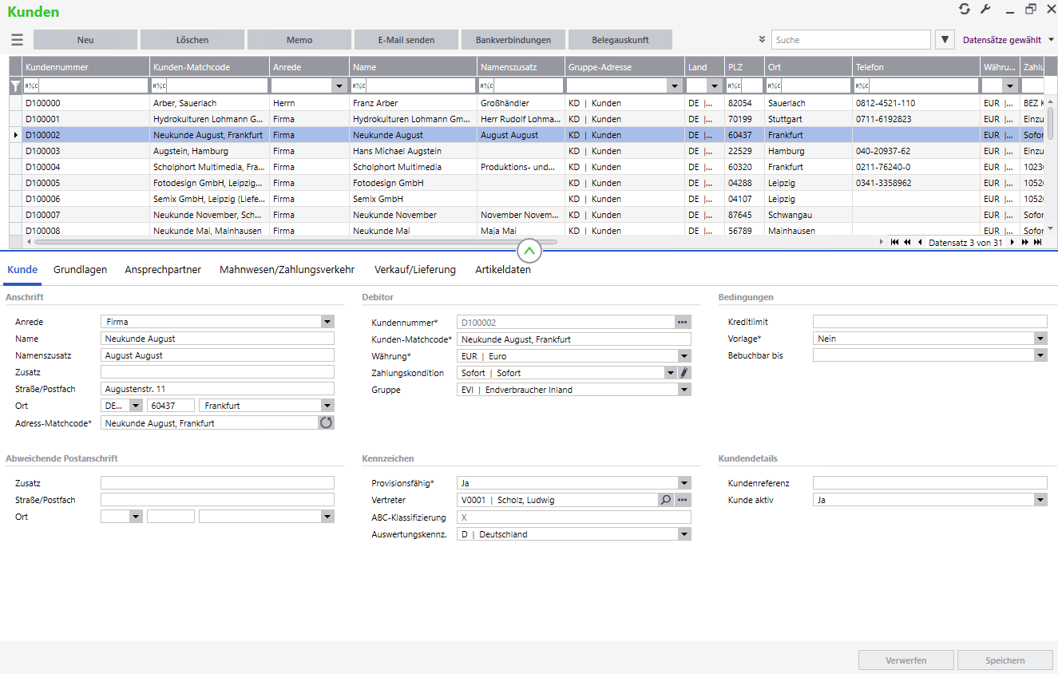Image resolution: width=1058 pixels, height=674 pixels.
Task: Open the Ansprechpartner tab
Action: 163,270
